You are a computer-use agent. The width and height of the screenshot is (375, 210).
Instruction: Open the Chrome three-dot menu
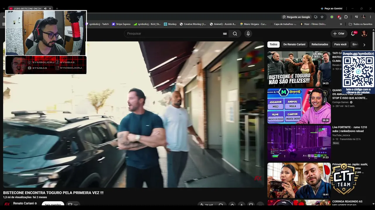(371, 17)
